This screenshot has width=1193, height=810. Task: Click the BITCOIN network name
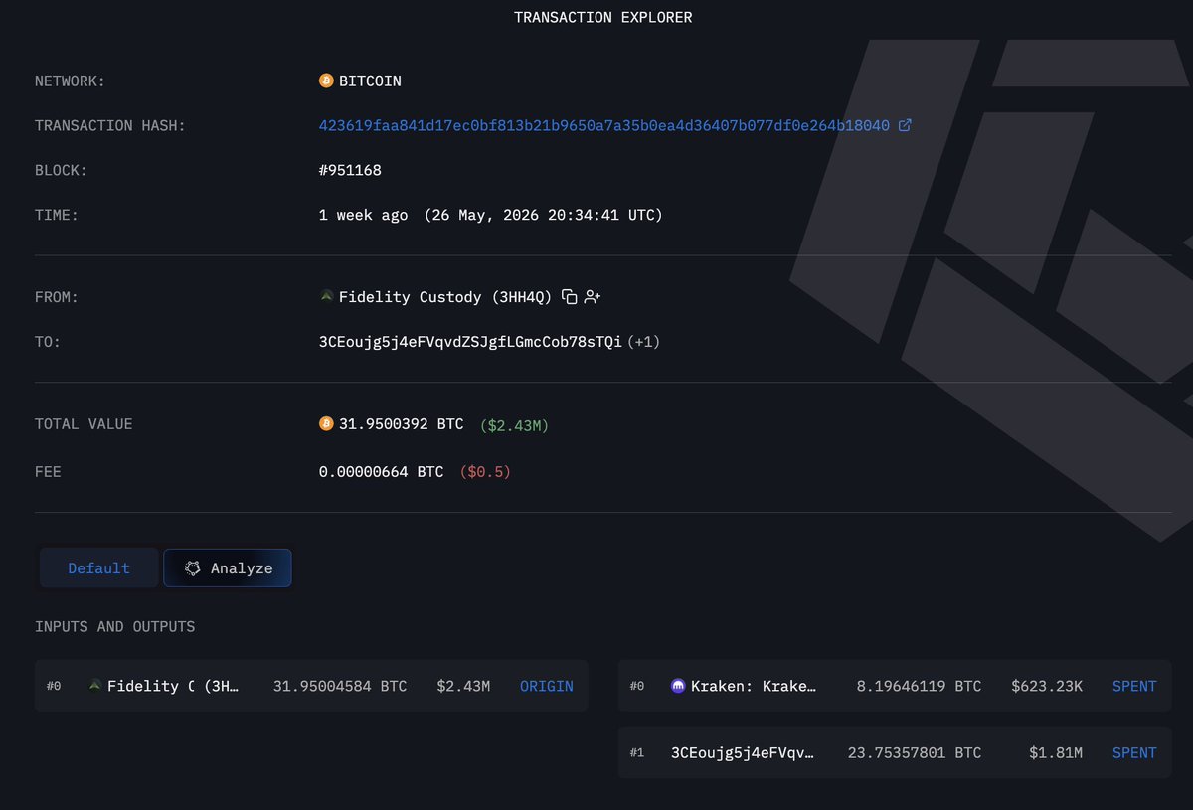tap(370, 81)
